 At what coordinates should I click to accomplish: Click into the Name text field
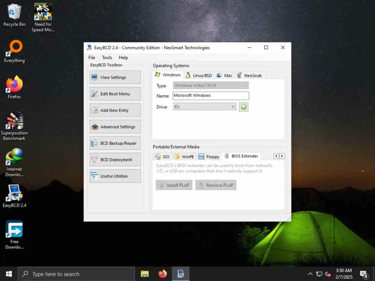click(211, 95)
